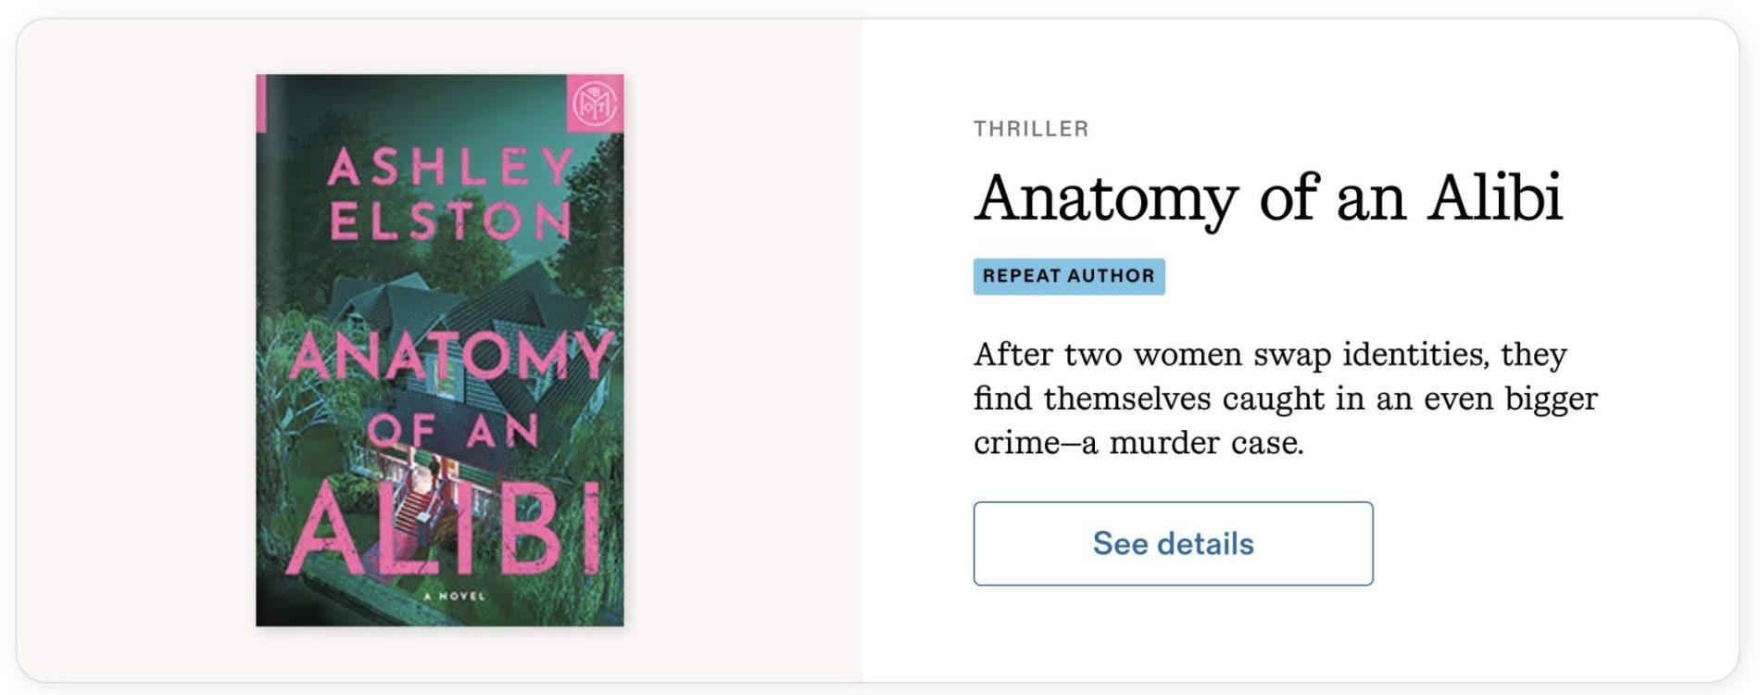
Task: Click the pink ALIBI word on cover
Action: [445, 531]
